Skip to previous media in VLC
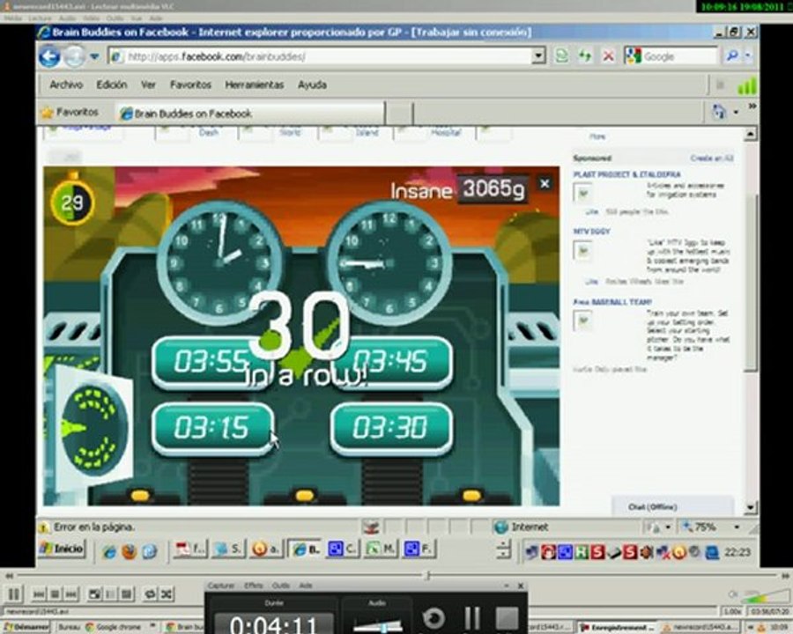Image resolution: width=793 pixels, height=634 pixels. point(39,594)
